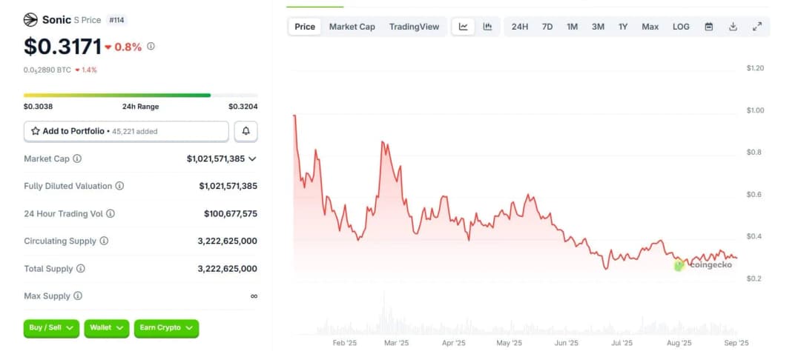Download the chart data

coord(733,27)
